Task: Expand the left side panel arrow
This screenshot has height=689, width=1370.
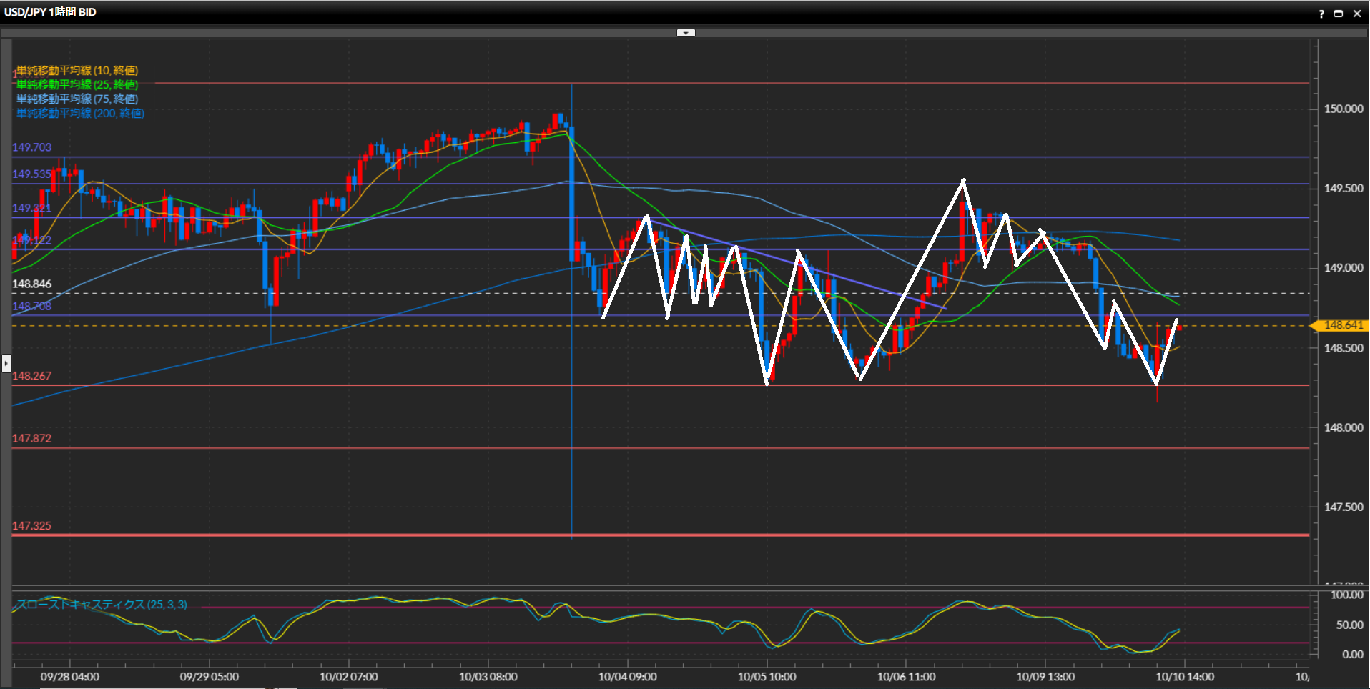Action: coord(6,363)
